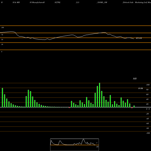Click the MR axis label -60
This screenshot has height=151, width=151.
[147, 124]
